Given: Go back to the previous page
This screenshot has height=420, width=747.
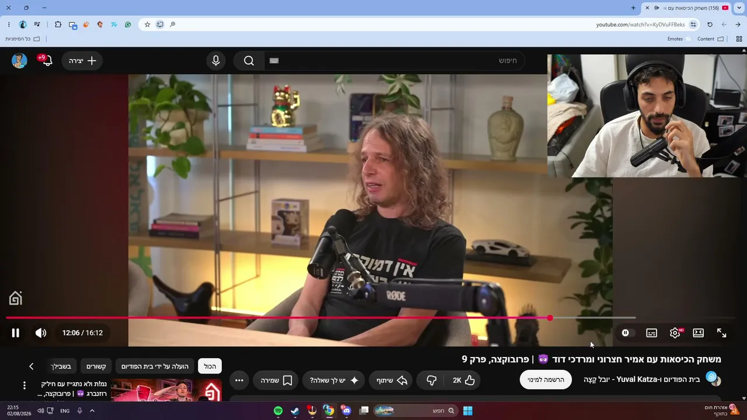Looking at the screenshot, I should tap(738, 24).
